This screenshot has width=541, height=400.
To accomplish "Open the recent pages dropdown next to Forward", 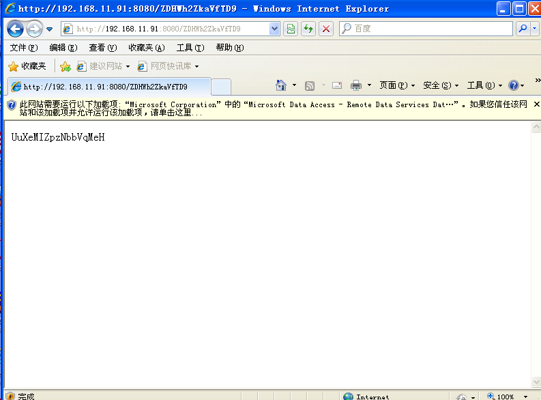I will [x=49, y=29].
